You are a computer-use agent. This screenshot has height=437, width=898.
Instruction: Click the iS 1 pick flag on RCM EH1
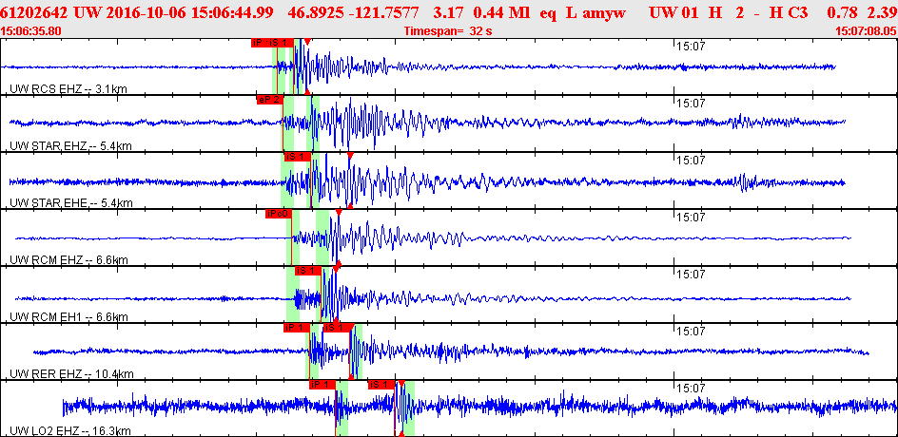[308, 271]
